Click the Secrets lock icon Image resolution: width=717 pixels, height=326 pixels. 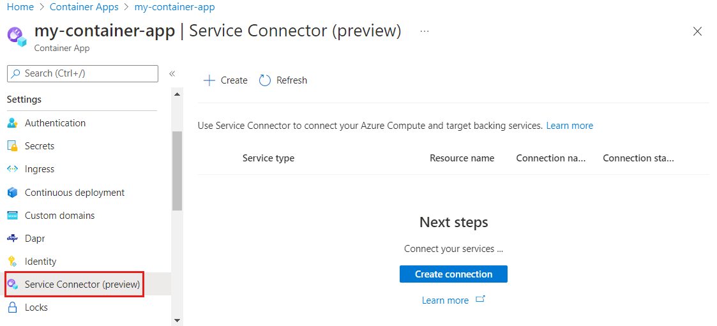tap(12, 146)
